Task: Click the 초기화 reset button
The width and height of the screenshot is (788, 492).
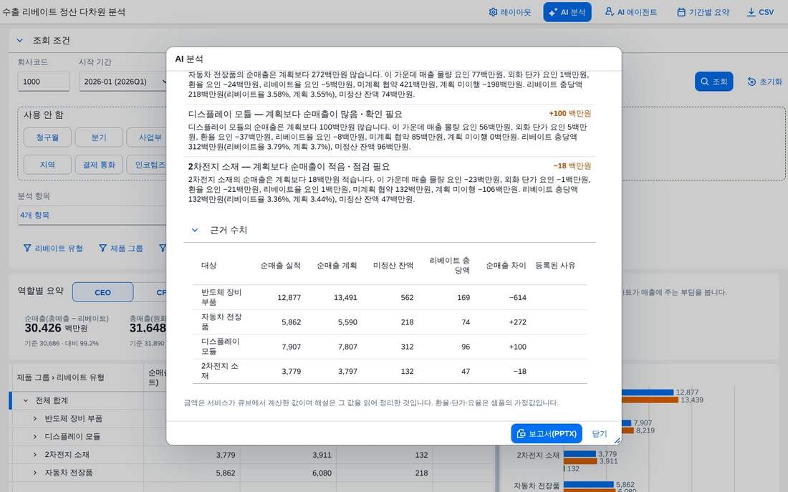Action: (764, 82)
